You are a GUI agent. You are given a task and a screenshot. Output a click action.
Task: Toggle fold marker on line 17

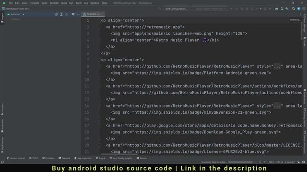(x=99, y=126)
